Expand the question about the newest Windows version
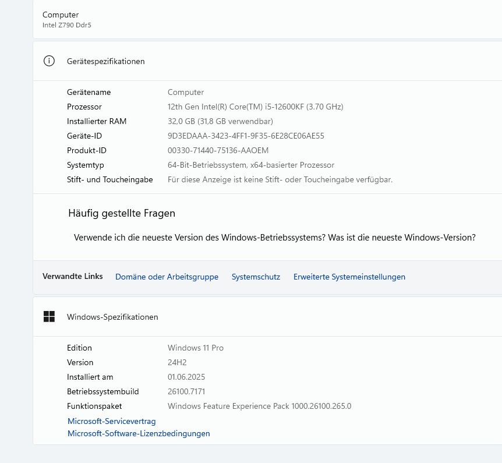Image resolution: width=502 pixels, height=463 pixels. (x=275, y=237)
